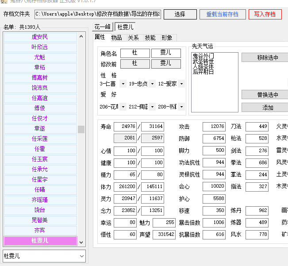Click 重载当前存档 button
Screen dimensions: 288x266
coord(223,14)
